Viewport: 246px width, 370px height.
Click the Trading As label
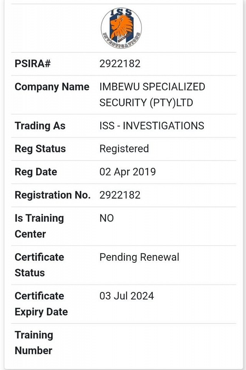[x=40, y=126]
